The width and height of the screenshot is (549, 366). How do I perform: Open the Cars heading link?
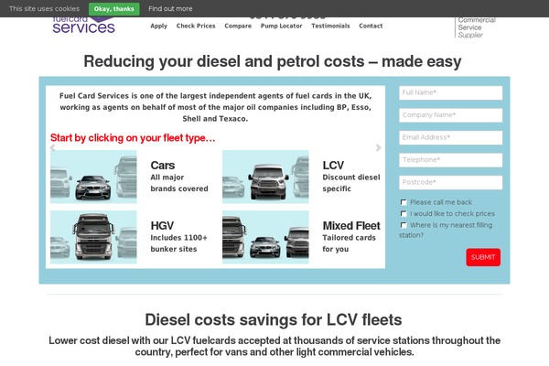coord(163,166)
